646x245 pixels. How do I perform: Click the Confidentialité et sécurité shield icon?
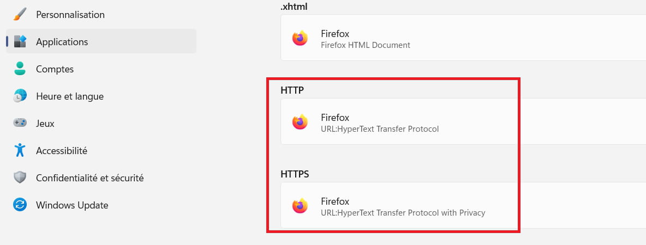(20, 177)
